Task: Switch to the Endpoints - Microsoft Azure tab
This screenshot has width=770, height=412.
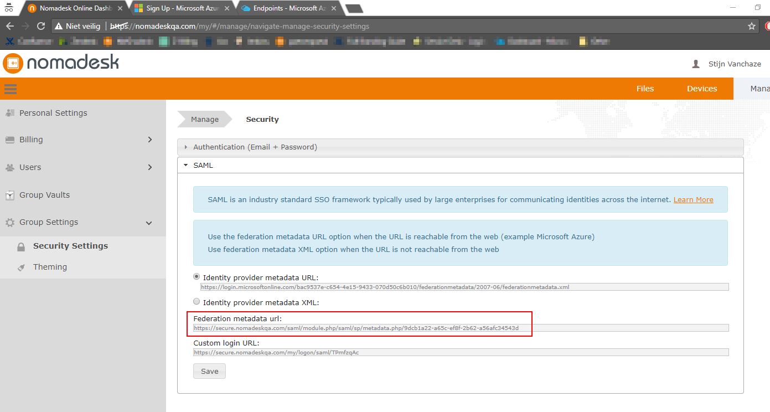Action: 289,8
